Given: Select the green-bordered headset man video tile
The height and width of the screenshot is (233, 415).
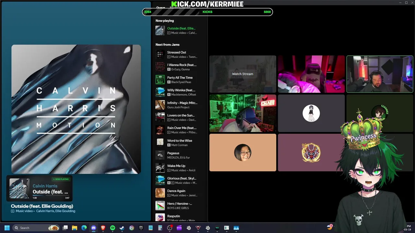Looking at the screenshot, I should coord(380,74).
